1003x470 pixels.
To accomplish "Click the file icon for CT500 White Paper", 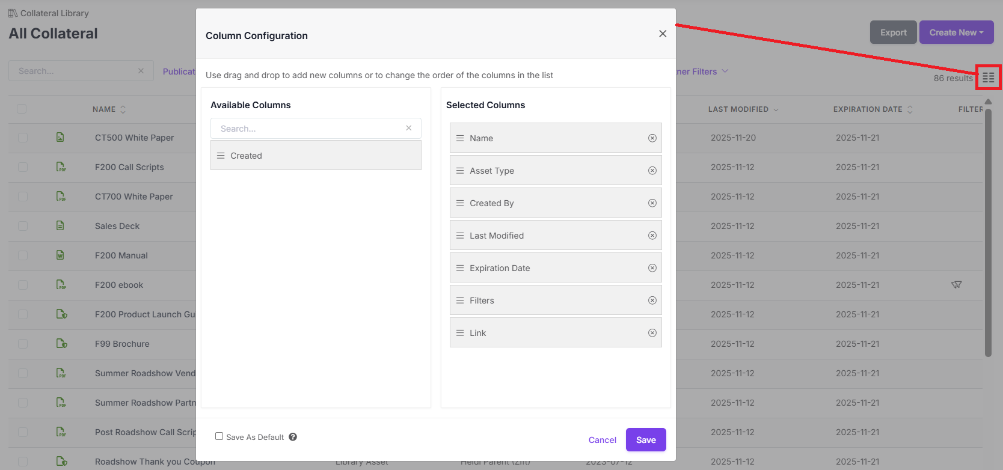I will (x=60, y=138).
